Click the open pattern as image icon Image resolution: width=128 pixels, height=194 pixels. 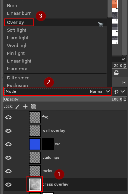coord(116,73)
